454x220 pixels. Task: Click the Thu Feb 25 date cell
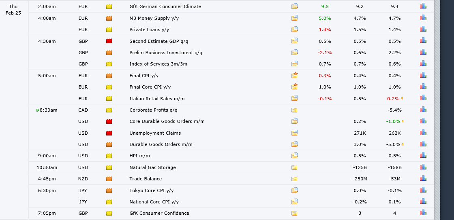click(x=13, y=10)
